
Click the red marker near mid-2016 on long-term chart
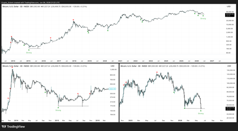[x=50, y=38]
